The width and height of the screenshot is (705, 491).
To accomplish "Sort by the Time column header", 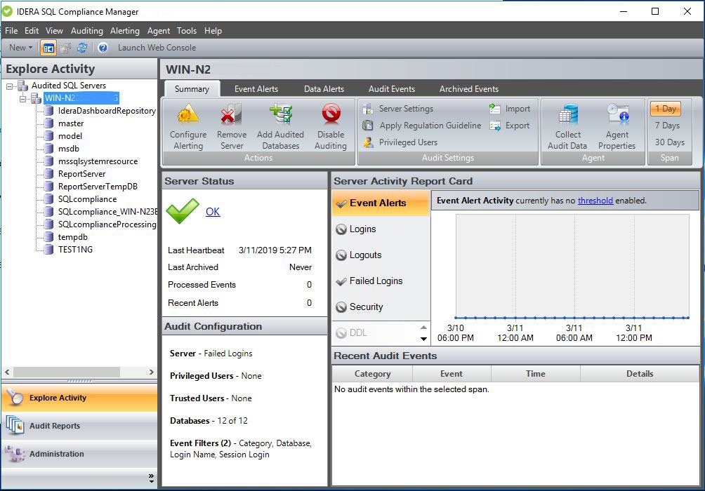I will (536, 374).
